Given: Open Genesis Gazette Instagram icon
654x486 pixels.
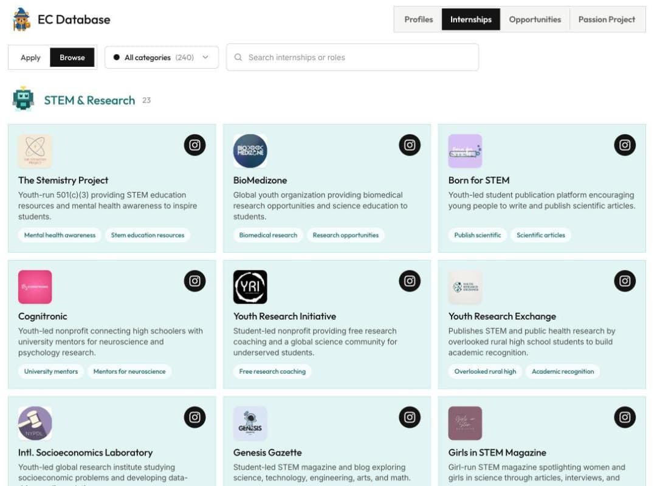Looking at the screenshot, I should (x=410, y=417).
